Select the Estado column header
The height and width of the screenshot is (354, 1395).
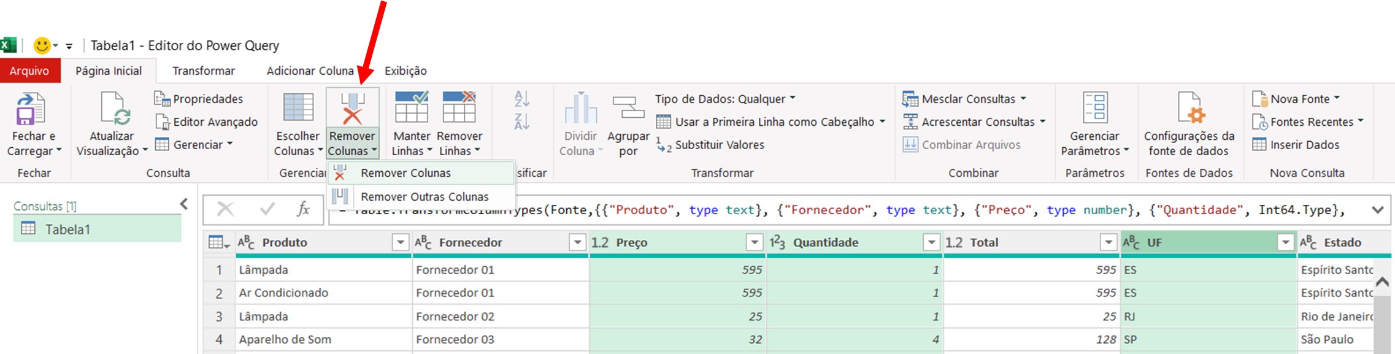click(1343, 242)
